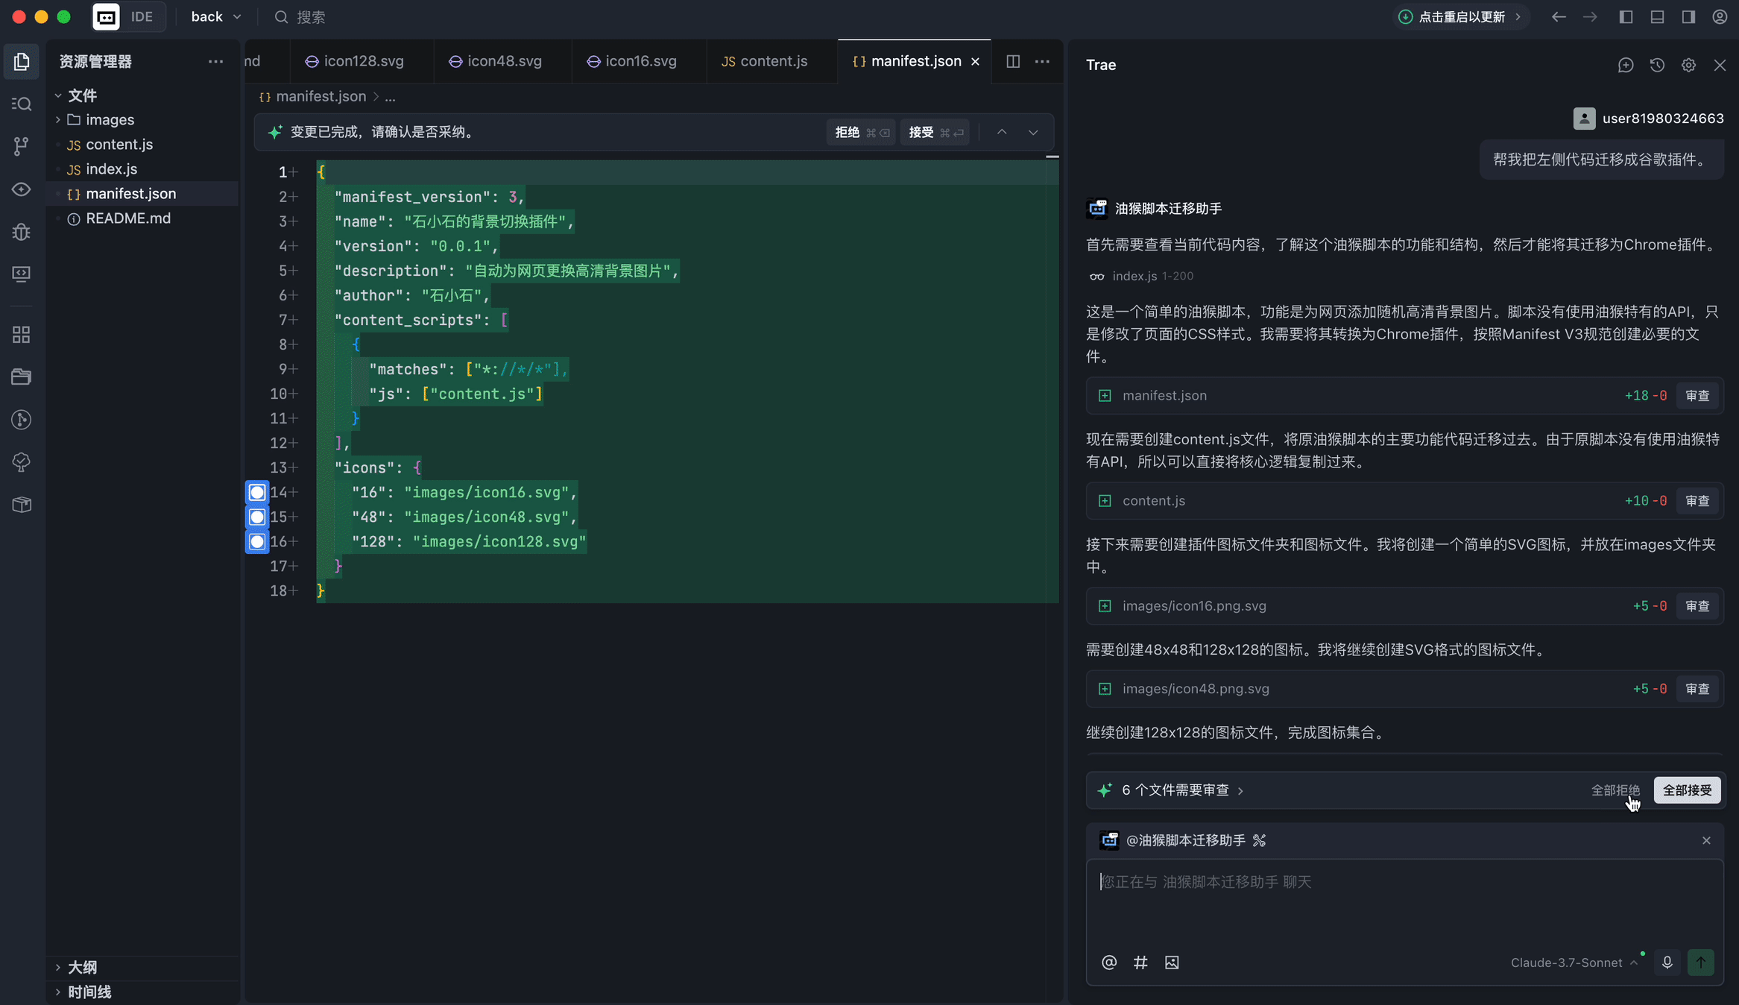Screen dimensions: 1739x1005
Task: Open the search sidebar icon
Action: (x=22, y=104)
